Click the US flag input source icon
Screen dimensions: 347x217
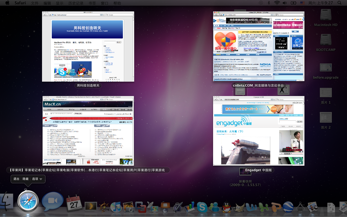coord(302,3)
